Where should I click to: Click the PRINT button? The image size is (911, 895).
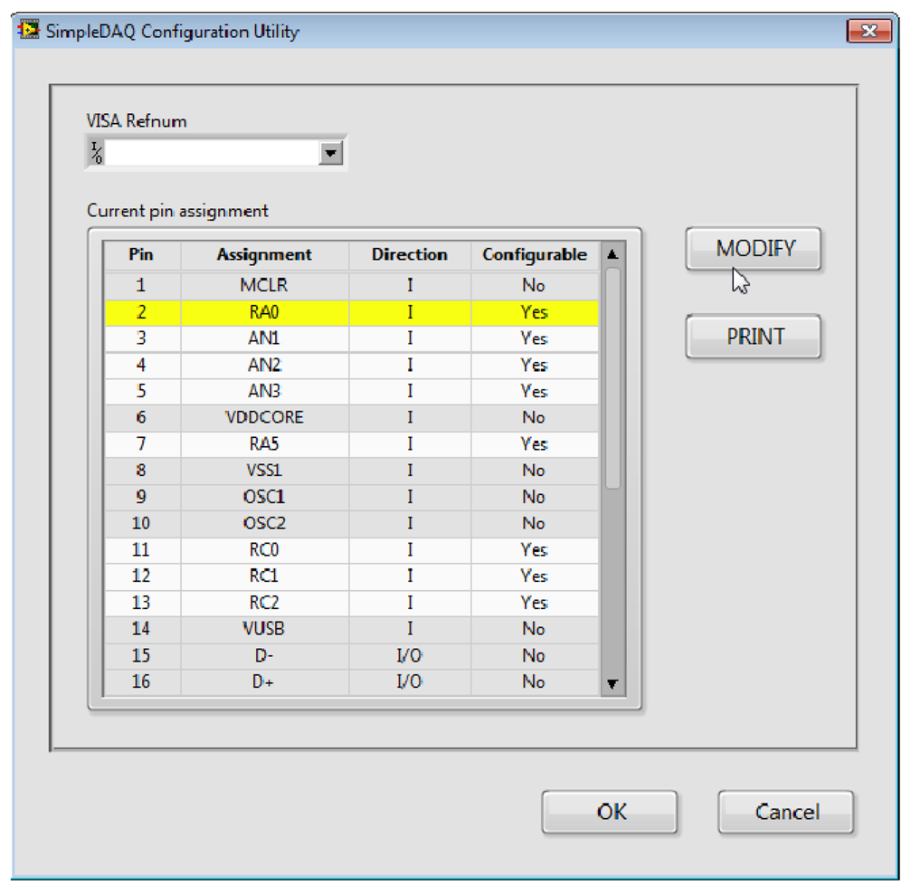click(754, 337)
